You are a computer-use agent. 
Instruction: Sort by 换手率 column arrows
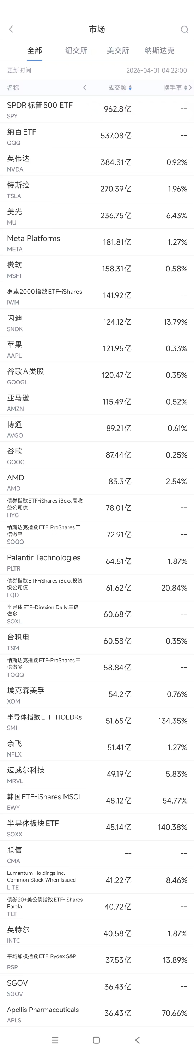[x=186, y=88]
